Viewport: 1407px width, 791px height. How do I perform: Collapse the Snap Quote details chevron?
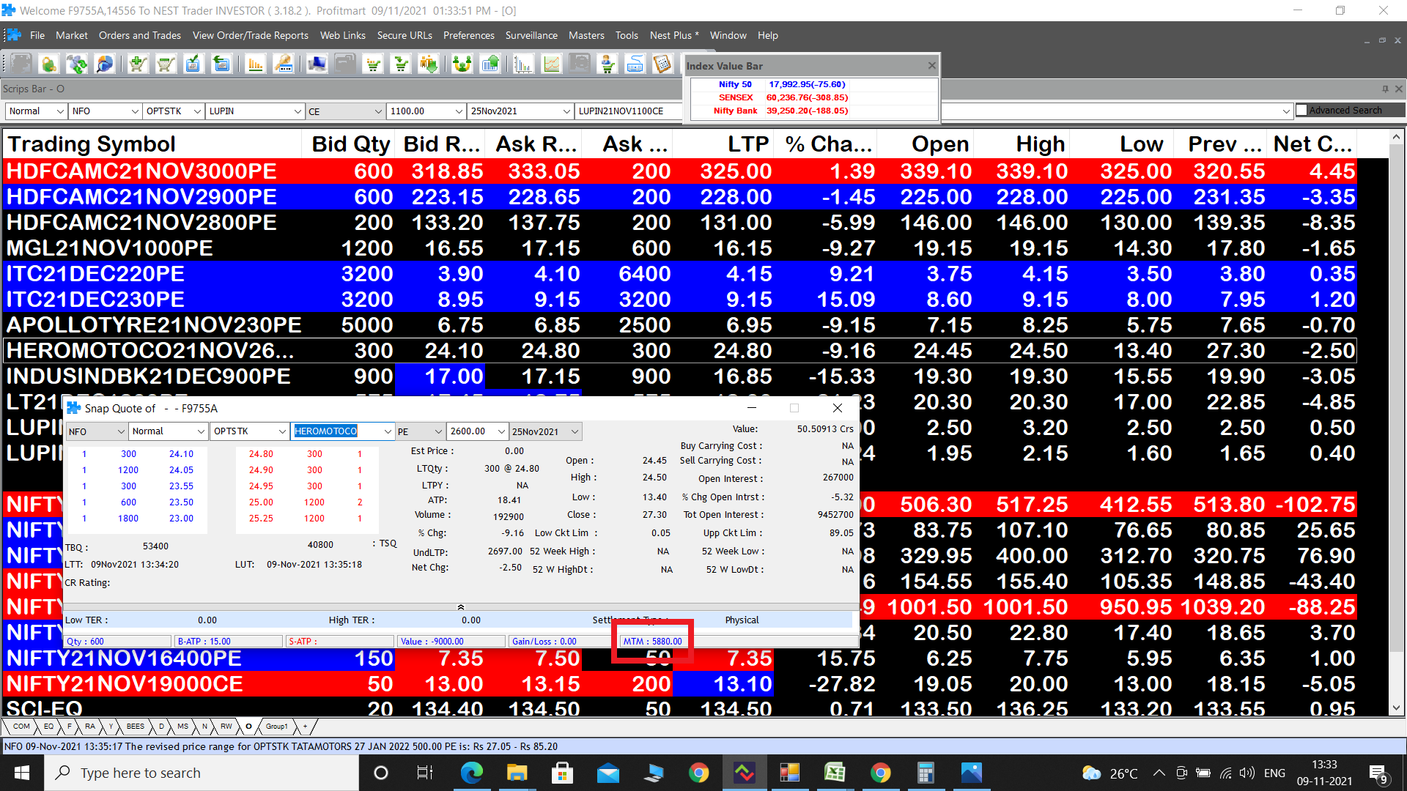[461, 607]
